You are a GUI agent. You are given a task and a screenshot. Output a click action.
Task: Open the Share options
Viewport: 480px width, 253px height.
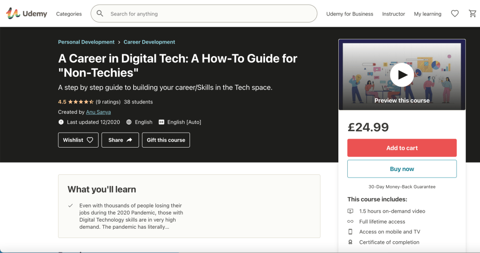click(x=120, y=140)
